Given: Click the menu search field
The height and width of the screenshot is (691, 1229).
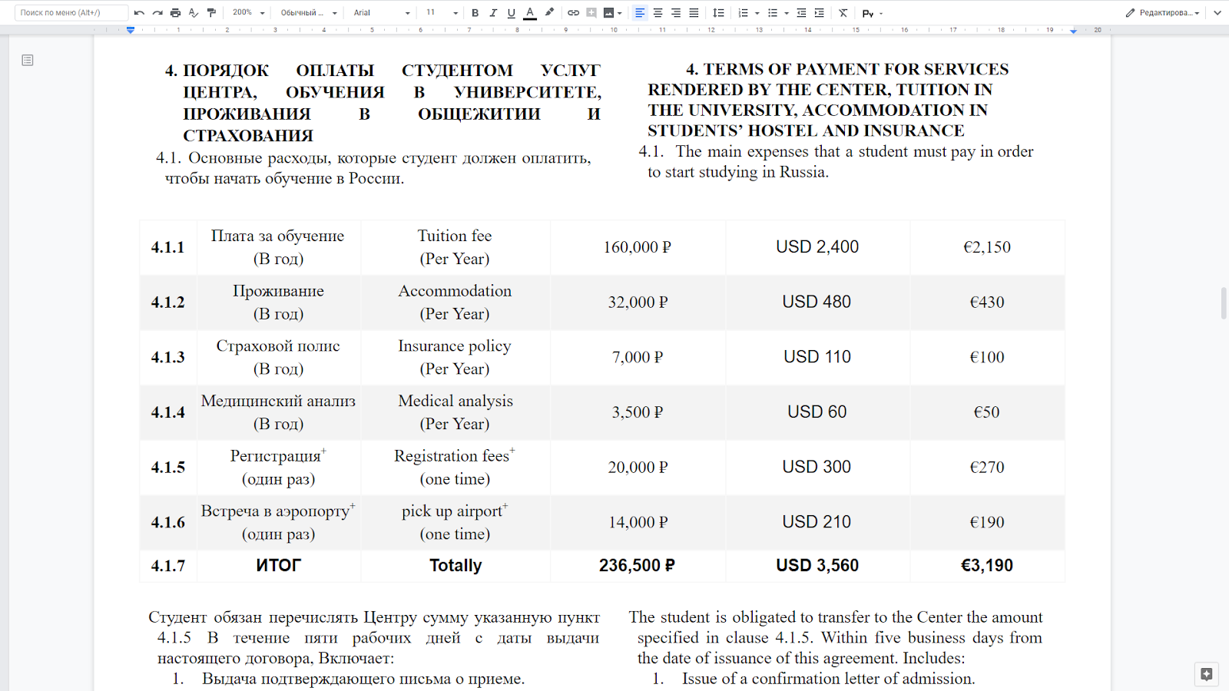Looking at the screenshot, I should pos(71,12).
